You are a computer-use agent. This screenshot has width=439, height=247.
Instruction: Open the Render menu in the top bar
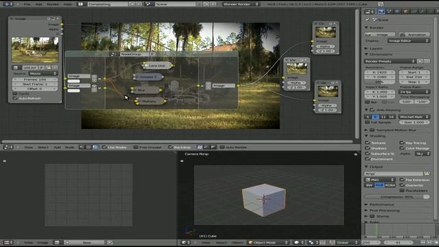click(x=53, y=4)
